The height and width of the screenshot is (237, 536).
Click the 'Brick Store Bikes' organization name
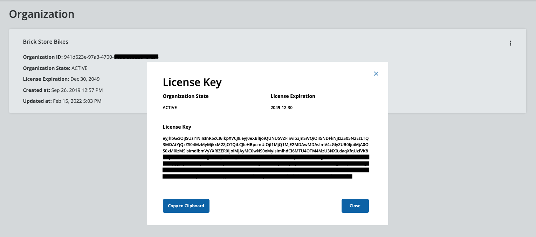[46, 42]
